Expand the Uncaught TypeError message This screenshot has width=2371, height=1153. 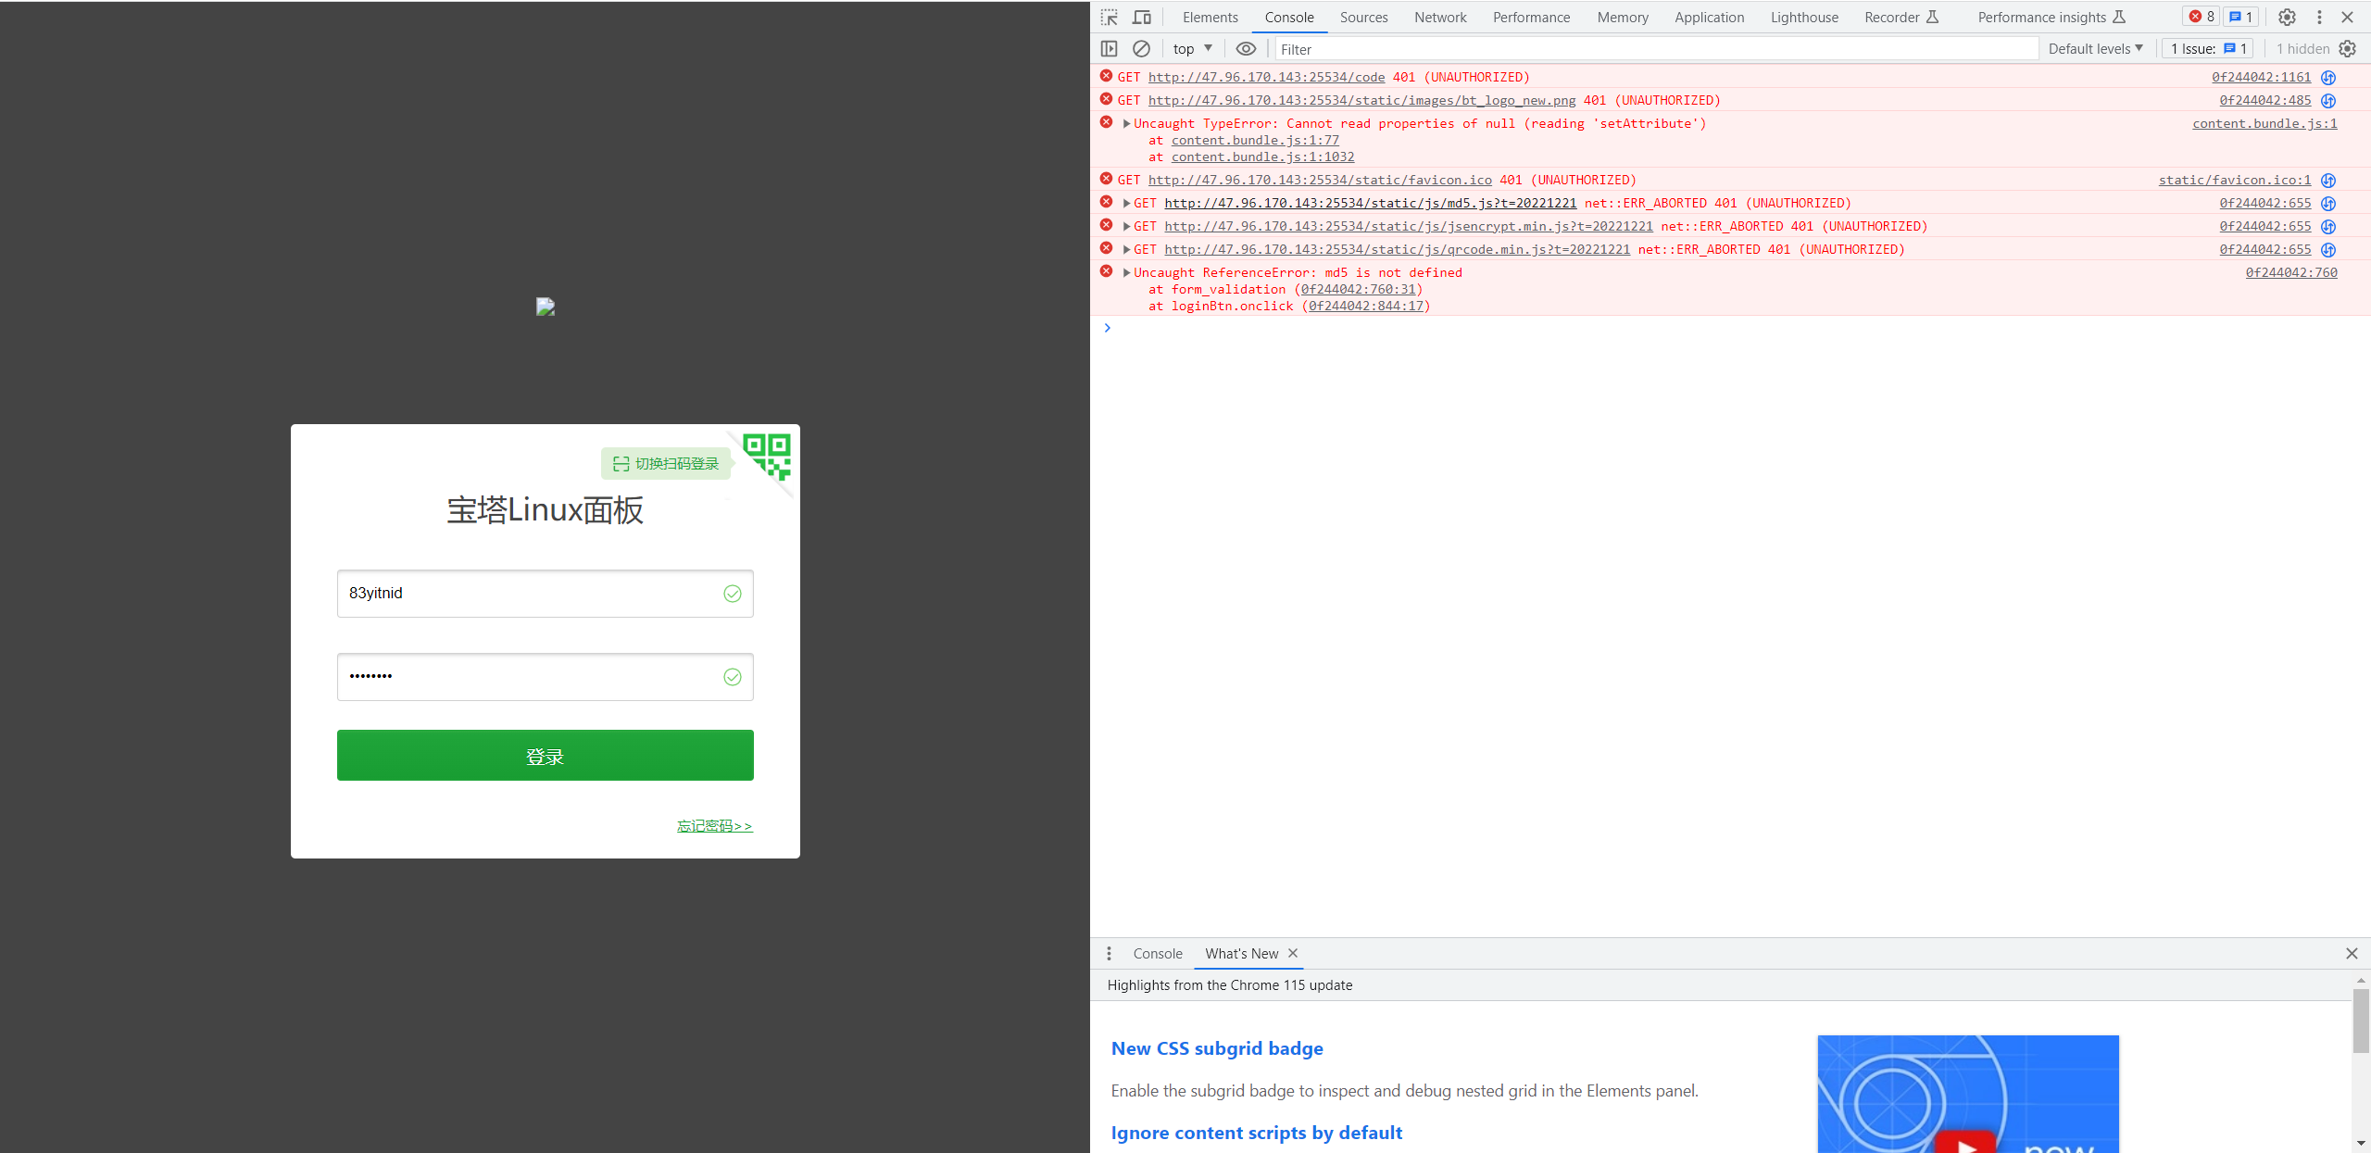point(1126,123)
